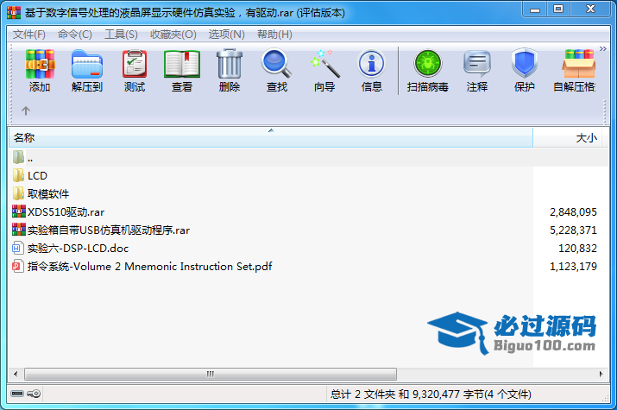
Task: Click the WinRAR icon of XDS510驱动.rar
Action: tap(18, 211)
